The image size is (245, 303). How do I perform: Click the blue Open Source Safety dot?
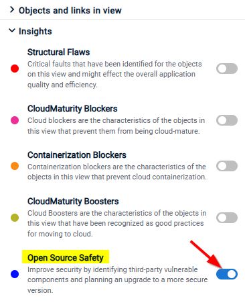(x=15, y=274)
